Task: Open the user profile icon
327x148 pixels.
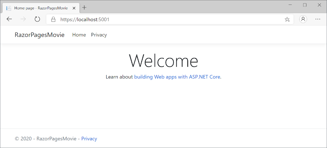Action: tap(303, 19)
